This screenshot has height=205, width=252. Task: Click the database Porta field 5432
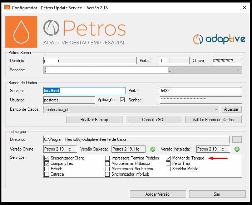pyautogui.click(x=201, y=91)
